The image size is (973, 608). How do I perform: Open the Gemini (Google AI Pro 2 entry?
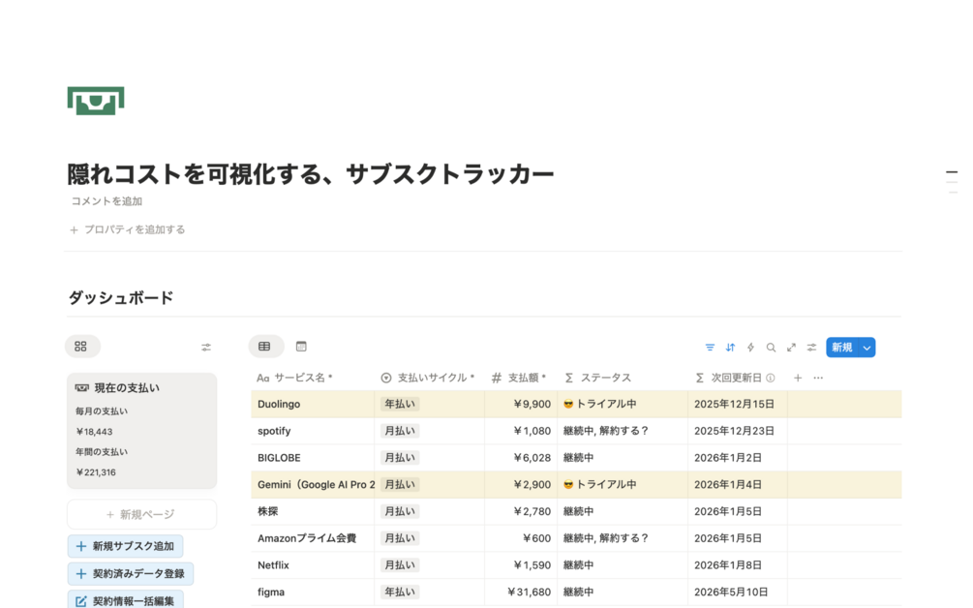[316, 484]
